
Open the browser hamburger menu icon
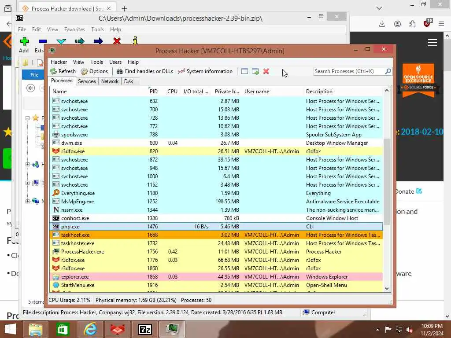coord(441,24)
